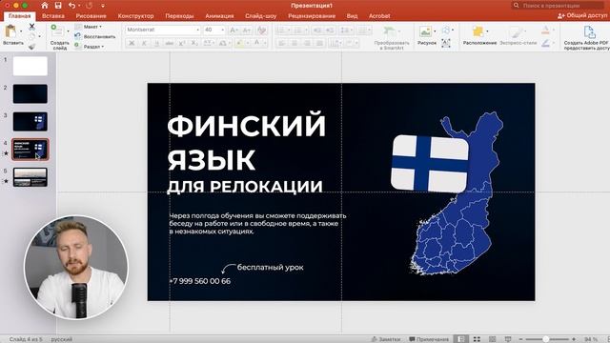
Task: Switch to the Анимация tab
Action: pyautogui.click(x=219, y=16)
